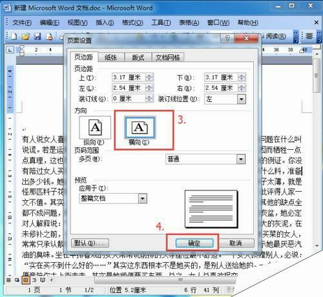Click the 上 top margin input field
This screenshot has height=297, width=323.
click(129, 77)
